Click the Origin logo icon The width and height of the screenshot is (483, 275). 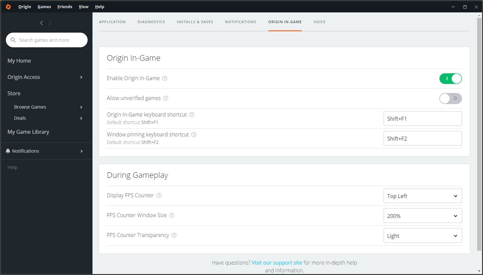[x=8, y=7]
